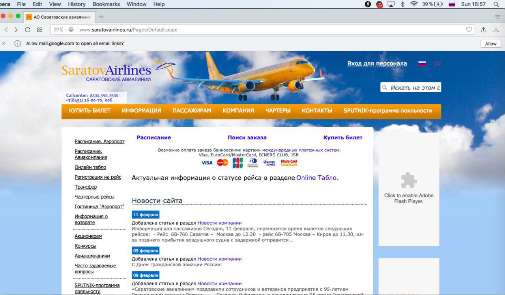Open sidebar link Конкурсы

click(x=85, y=246)
